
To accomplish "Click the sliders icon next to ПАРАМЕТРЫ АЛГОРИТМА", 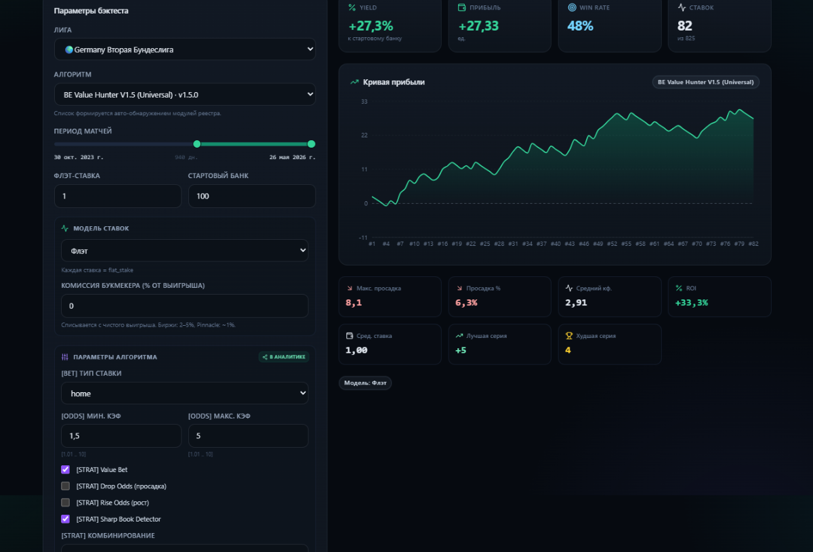I will [x=65, y=357].
